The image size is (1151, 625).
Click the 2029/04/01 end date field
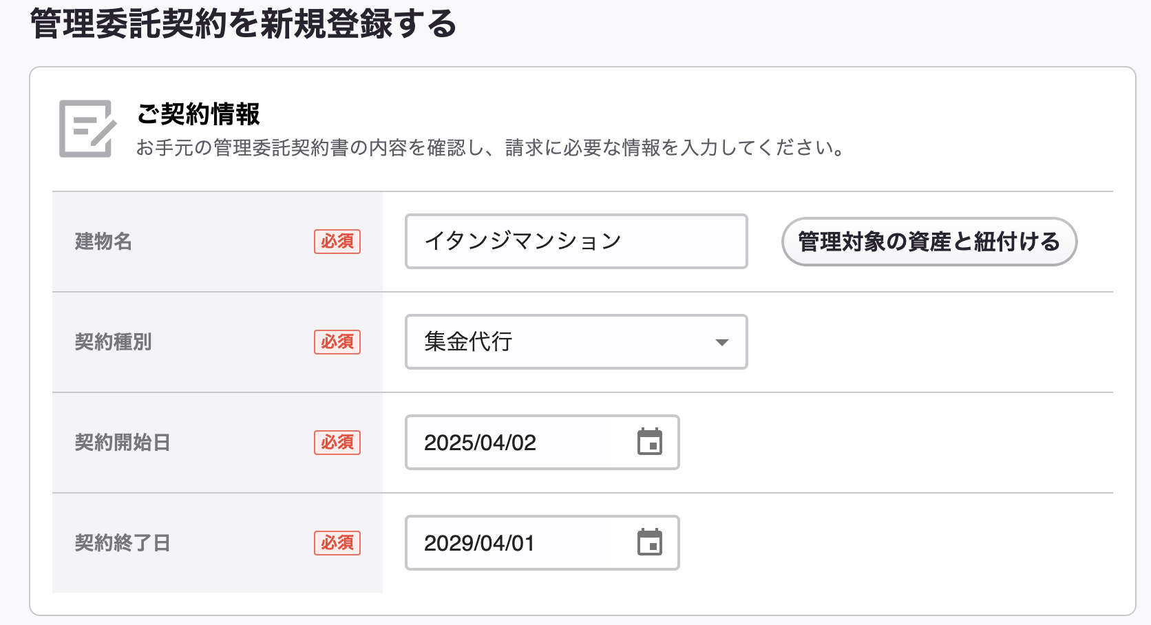click(x=542, y=543)
